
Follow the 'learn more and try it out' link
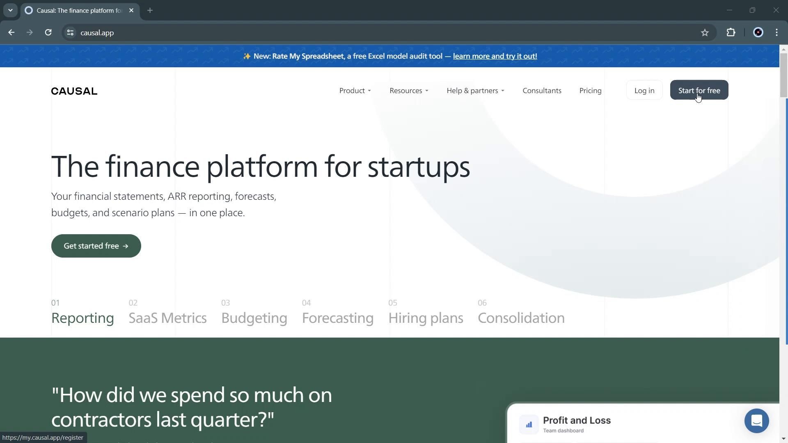pyautogui.click(x=495, y=56)
